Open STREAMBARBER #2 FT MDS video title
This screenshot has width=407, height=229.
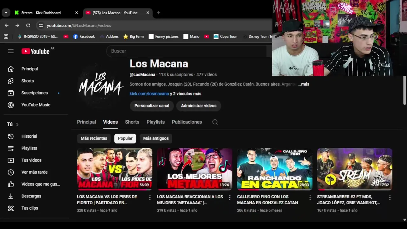tap(348, 200)
